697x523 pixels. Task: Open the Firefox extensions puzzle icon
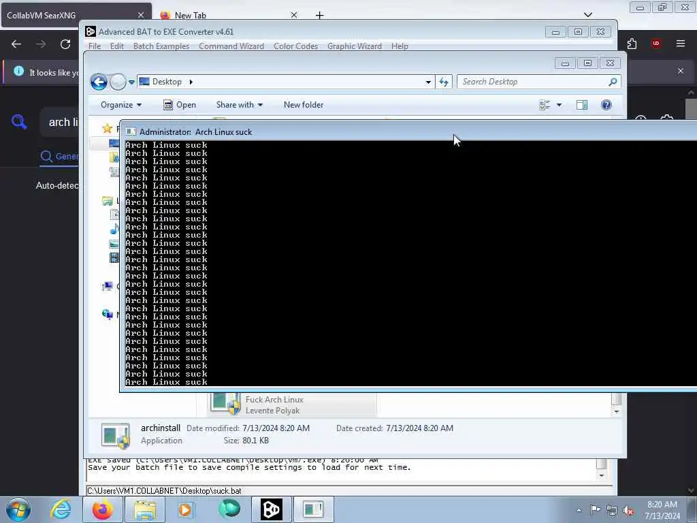[632, 44]
